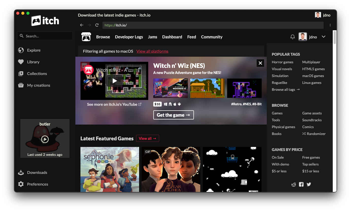
Task: Open the three-dot menu beside address bar
Action: (x=330, y=25)
